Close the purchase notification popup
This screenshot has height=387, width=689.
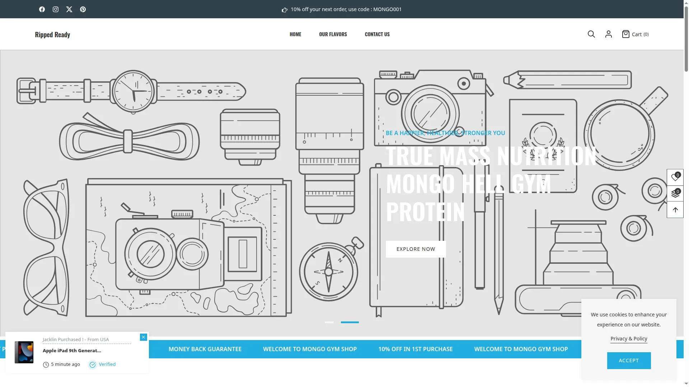click(x=144, y=337)
